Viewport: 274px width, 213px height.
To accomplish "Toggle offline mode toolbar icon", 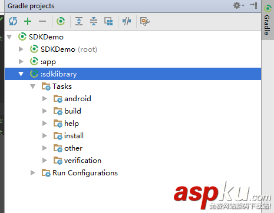I will 127,21.
